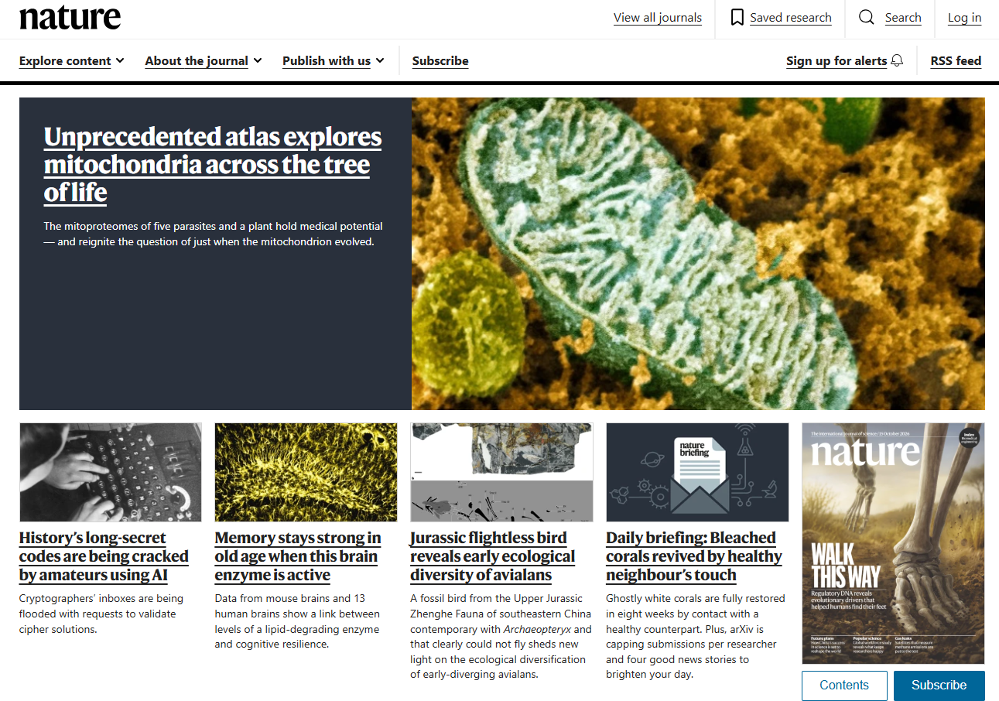
Task: Open the Walk This Way magazine cover
Action: click(x=893, y=543)
